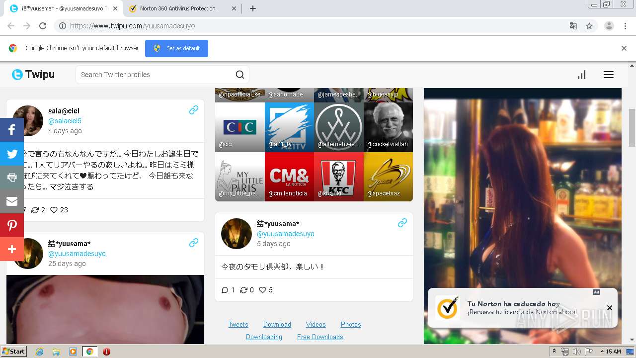Screen dimensions: 636x358
Task: Open the link icon on the 5 days ago tweet
Action: pyautogui.click(x=402, y=223)
